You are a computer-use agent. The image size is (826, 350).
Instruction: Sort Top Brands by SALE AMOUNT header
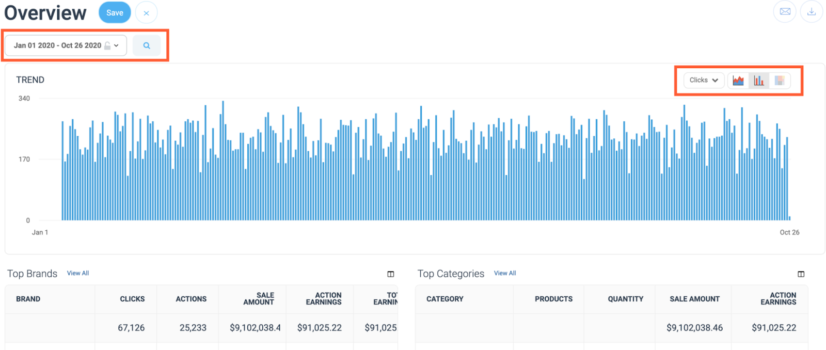coord(259,298)
